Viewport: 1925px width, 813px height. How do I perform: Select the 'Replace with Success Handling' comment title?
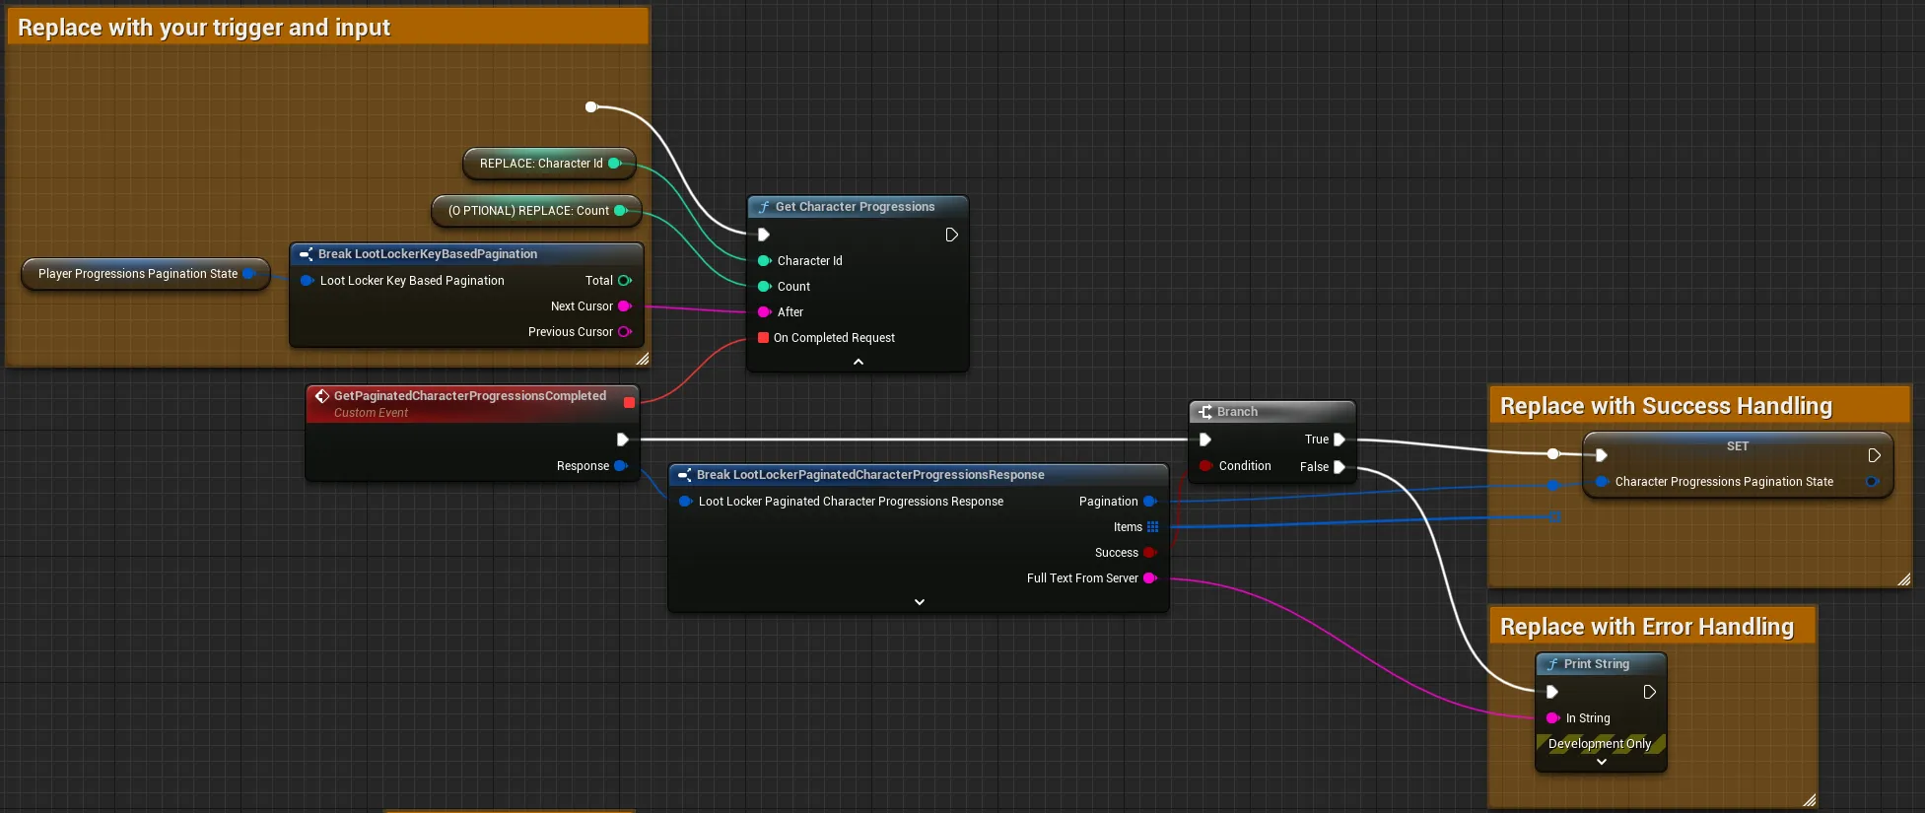[1666, 406]
